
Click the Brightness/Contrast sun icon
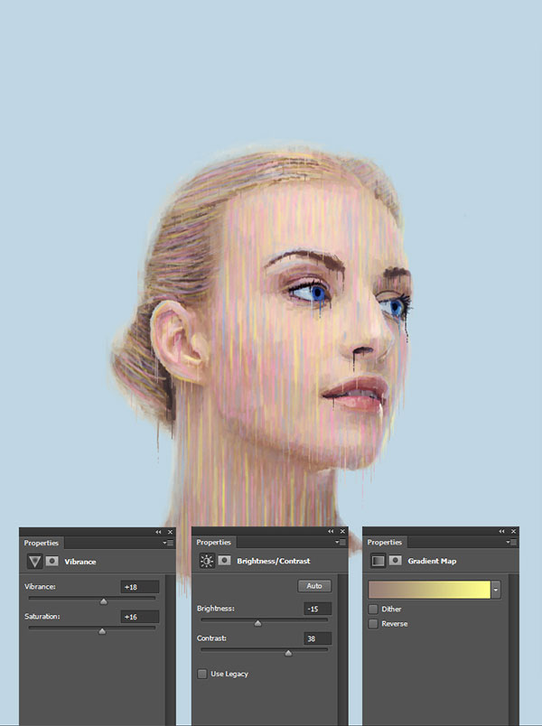tap(207, 561)
